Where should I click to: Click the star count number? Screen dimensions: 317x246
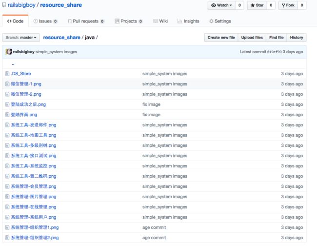click(271, 5)
